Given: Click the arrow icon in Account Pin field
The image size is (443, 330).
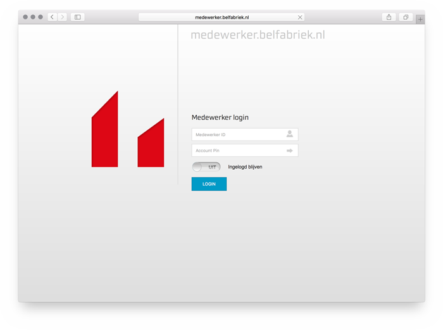Looking at the screenshot, I should click(x=289, y=151).
